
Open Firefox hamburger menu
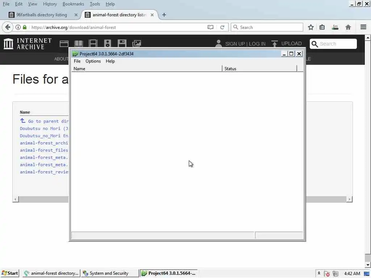coord(363,28)
